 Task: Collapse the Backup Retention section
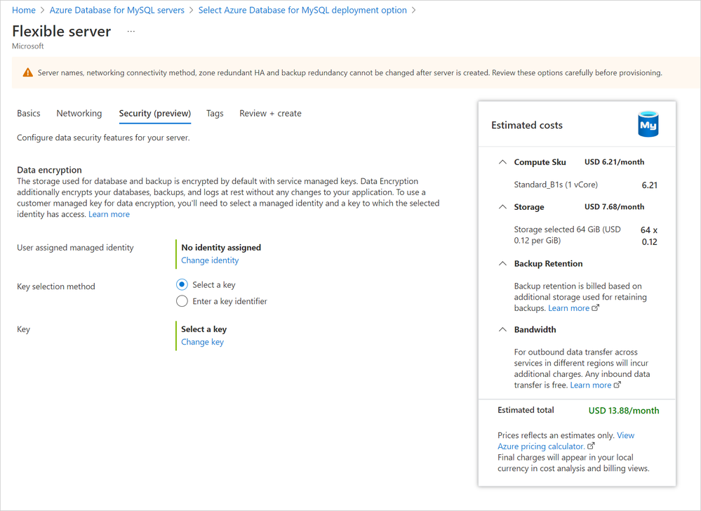[x=502, y=264]
